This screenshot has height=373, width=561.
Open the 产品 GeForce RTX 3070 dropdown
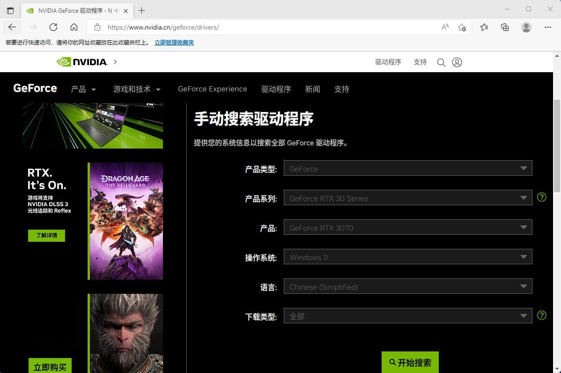(x=408, y=227)
